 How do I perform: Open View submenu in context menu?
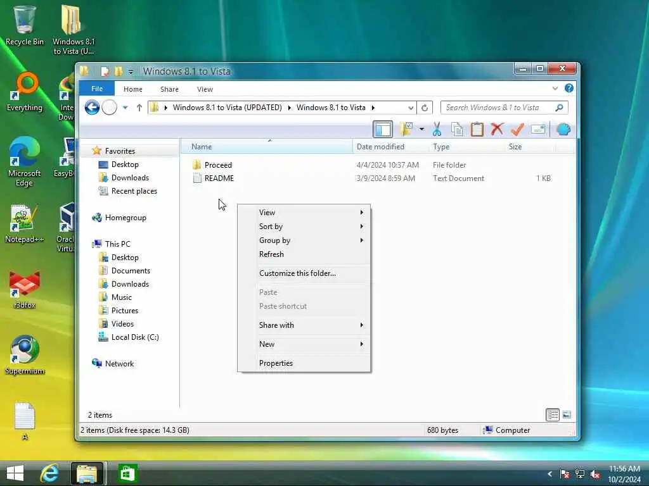(304, 213)
